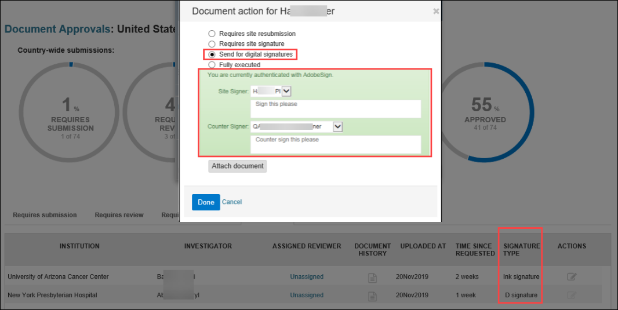The image size is (618, 310).
Task: Open document history icon for New York Presbyterian
Action: tap(372, 296)
